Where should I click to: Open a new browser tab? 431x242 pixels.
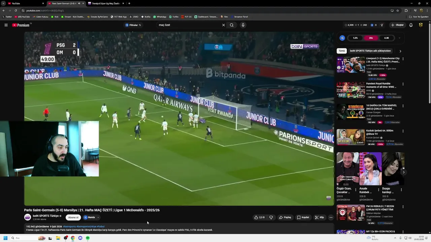(129, 3)
